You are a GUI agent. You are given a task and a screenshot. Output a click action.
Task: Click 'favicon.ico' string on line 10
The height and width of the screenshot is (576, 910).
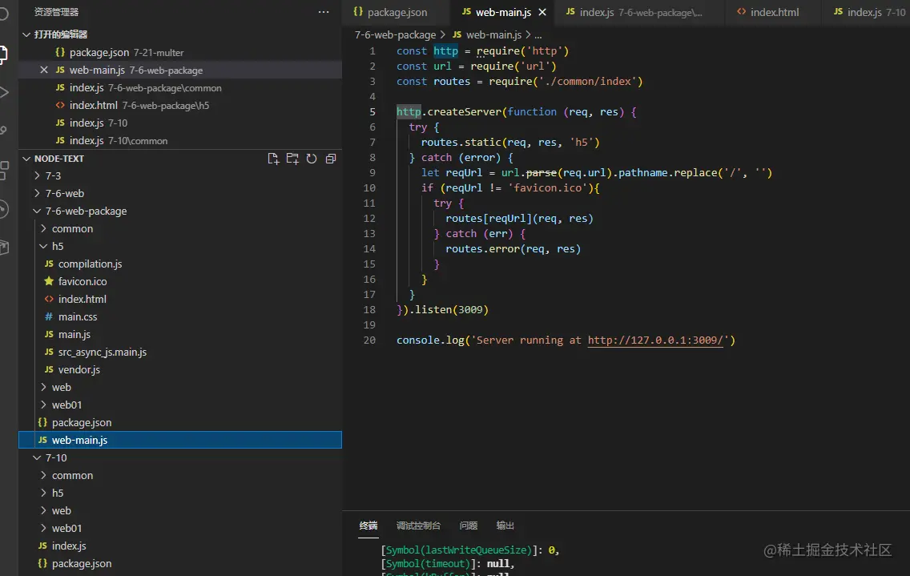tap(547, 187)
